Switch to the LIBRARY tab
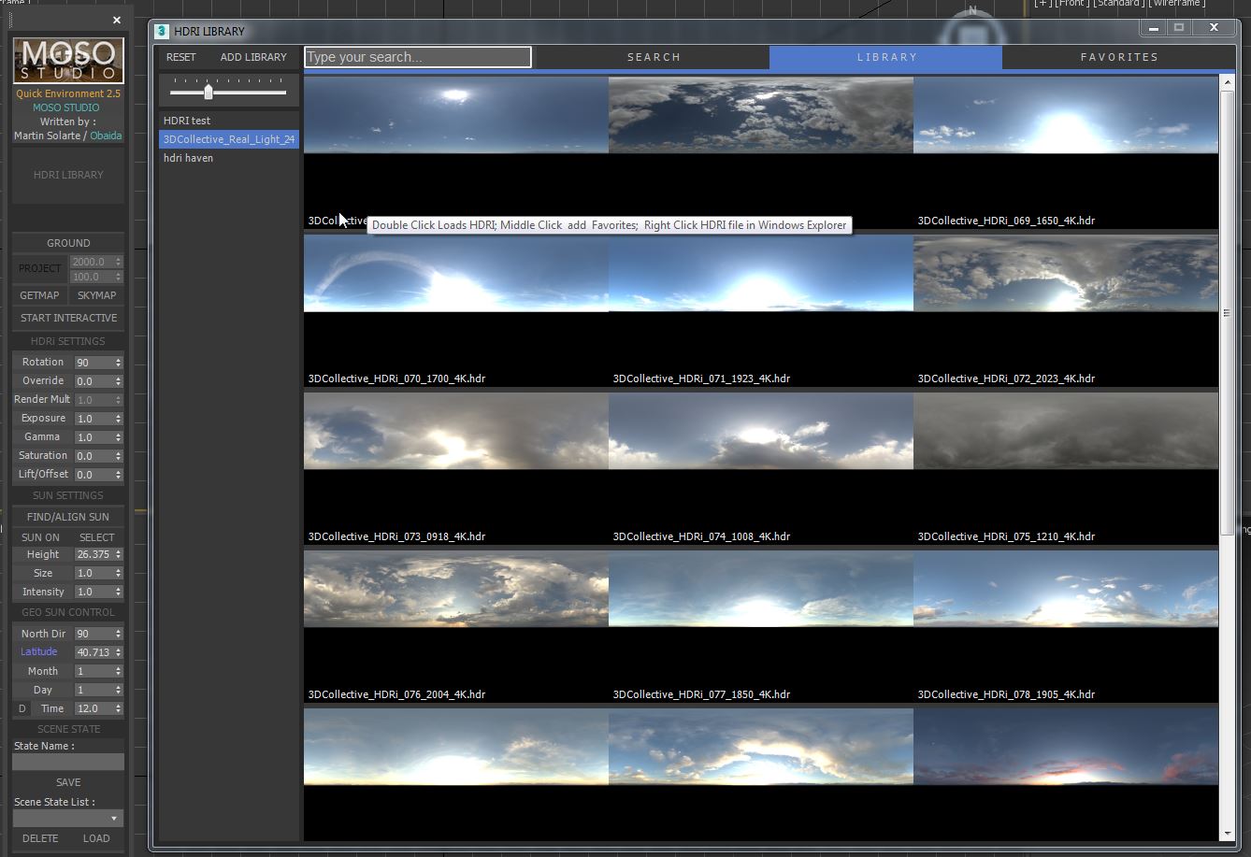The width and height of the screenshot is (1251, 857). point(886,57)
